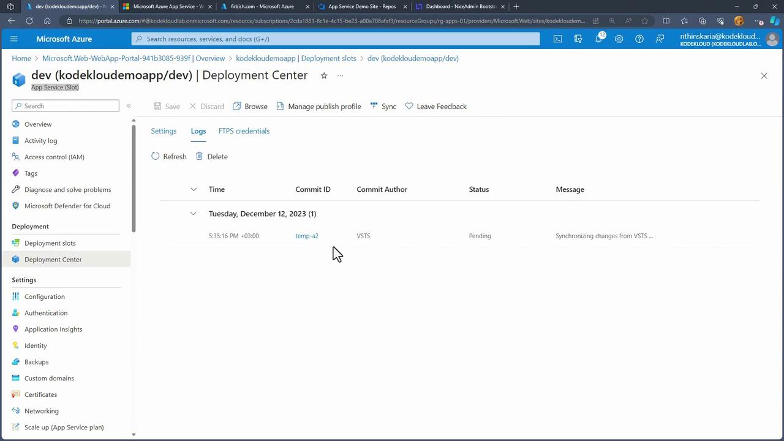Screen dimensions: 784x441
Task: Switch to Dashboard - NiceAdmin browser tab
Action: (460, 7)
